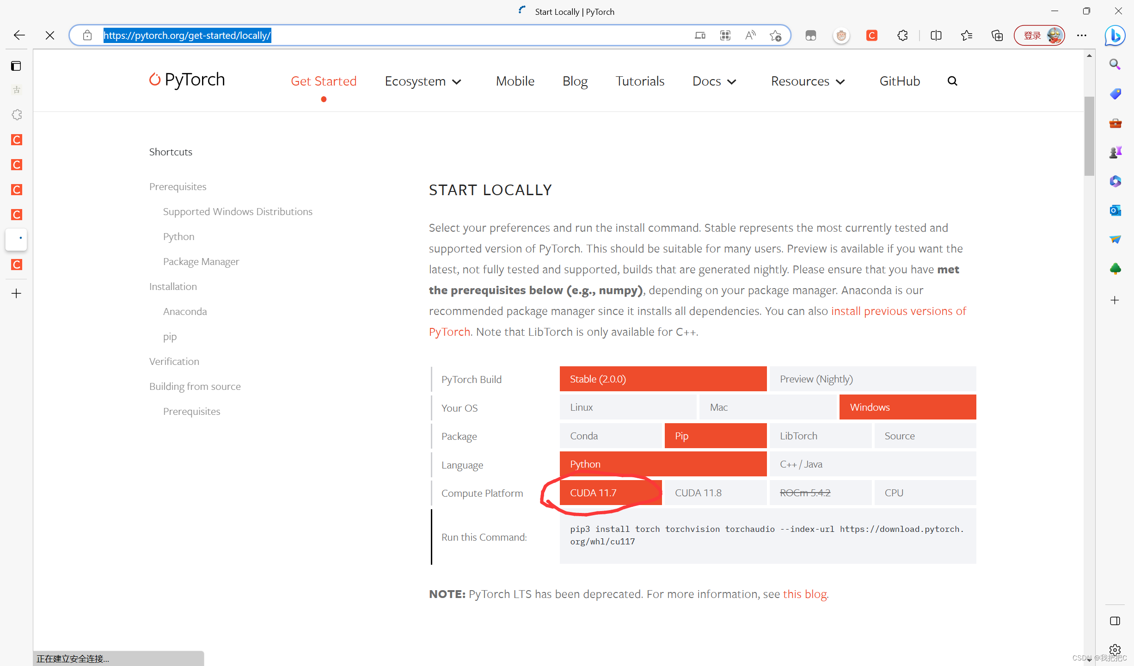Open the Blog page
The image size is (1134, 666).
pos(575,81)
